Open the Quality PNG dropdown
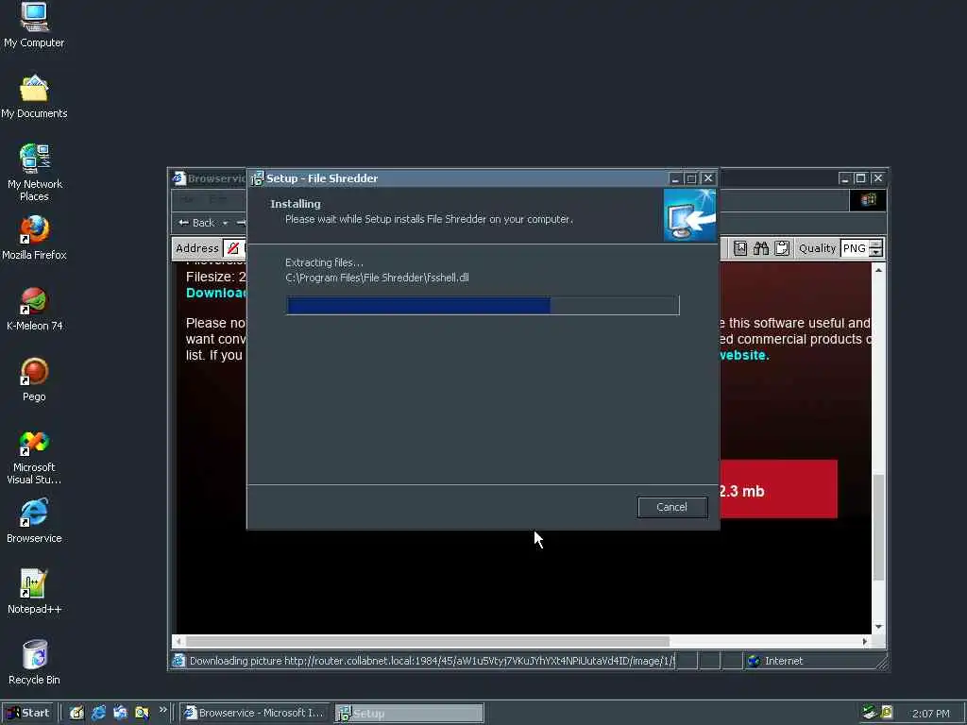This screenshot has width=967, height=725. click(x=875, y=248)
